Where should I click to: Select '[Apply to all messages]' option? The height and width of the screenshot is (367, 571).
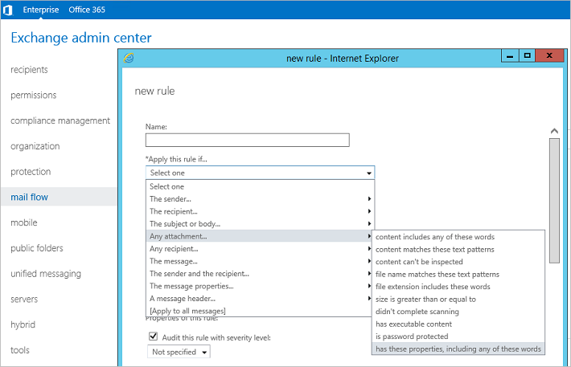click(x=260, y=311)
